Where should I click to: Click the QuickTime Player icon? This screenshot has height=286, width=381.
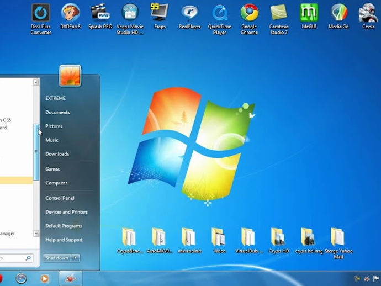pyautogui.click(x=219, y=19)
